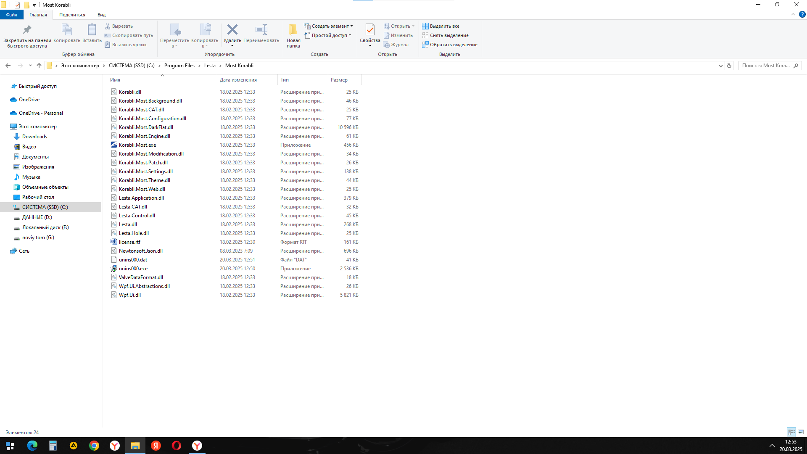Click Снять выделение
The width and height of the screenshot is (807, 454).
click(445, 35)
